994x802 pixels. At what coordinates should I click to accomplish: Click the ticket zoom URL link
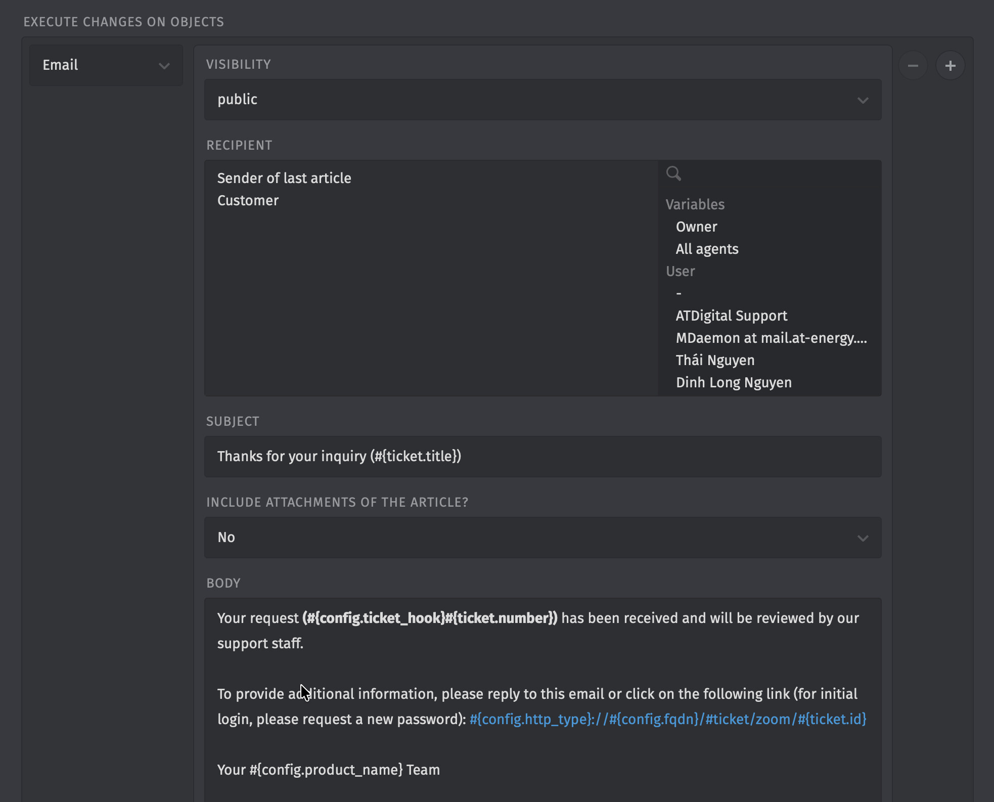(667, 719)
